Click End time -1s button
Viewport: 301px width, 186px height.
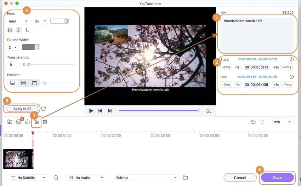(x=237, y=85)
